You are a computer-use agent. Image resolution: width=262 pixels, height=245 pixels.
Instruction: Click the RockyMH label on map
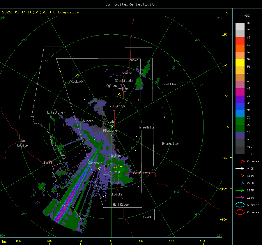pyautogui.click(x=77, y=82)
